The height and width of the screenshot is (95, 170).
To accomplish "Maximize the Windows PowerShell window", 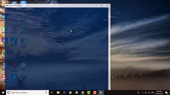I will coord(102,6).
